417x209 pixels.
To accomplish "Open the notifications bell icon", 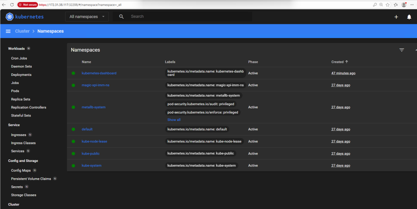I will (409, 17).
